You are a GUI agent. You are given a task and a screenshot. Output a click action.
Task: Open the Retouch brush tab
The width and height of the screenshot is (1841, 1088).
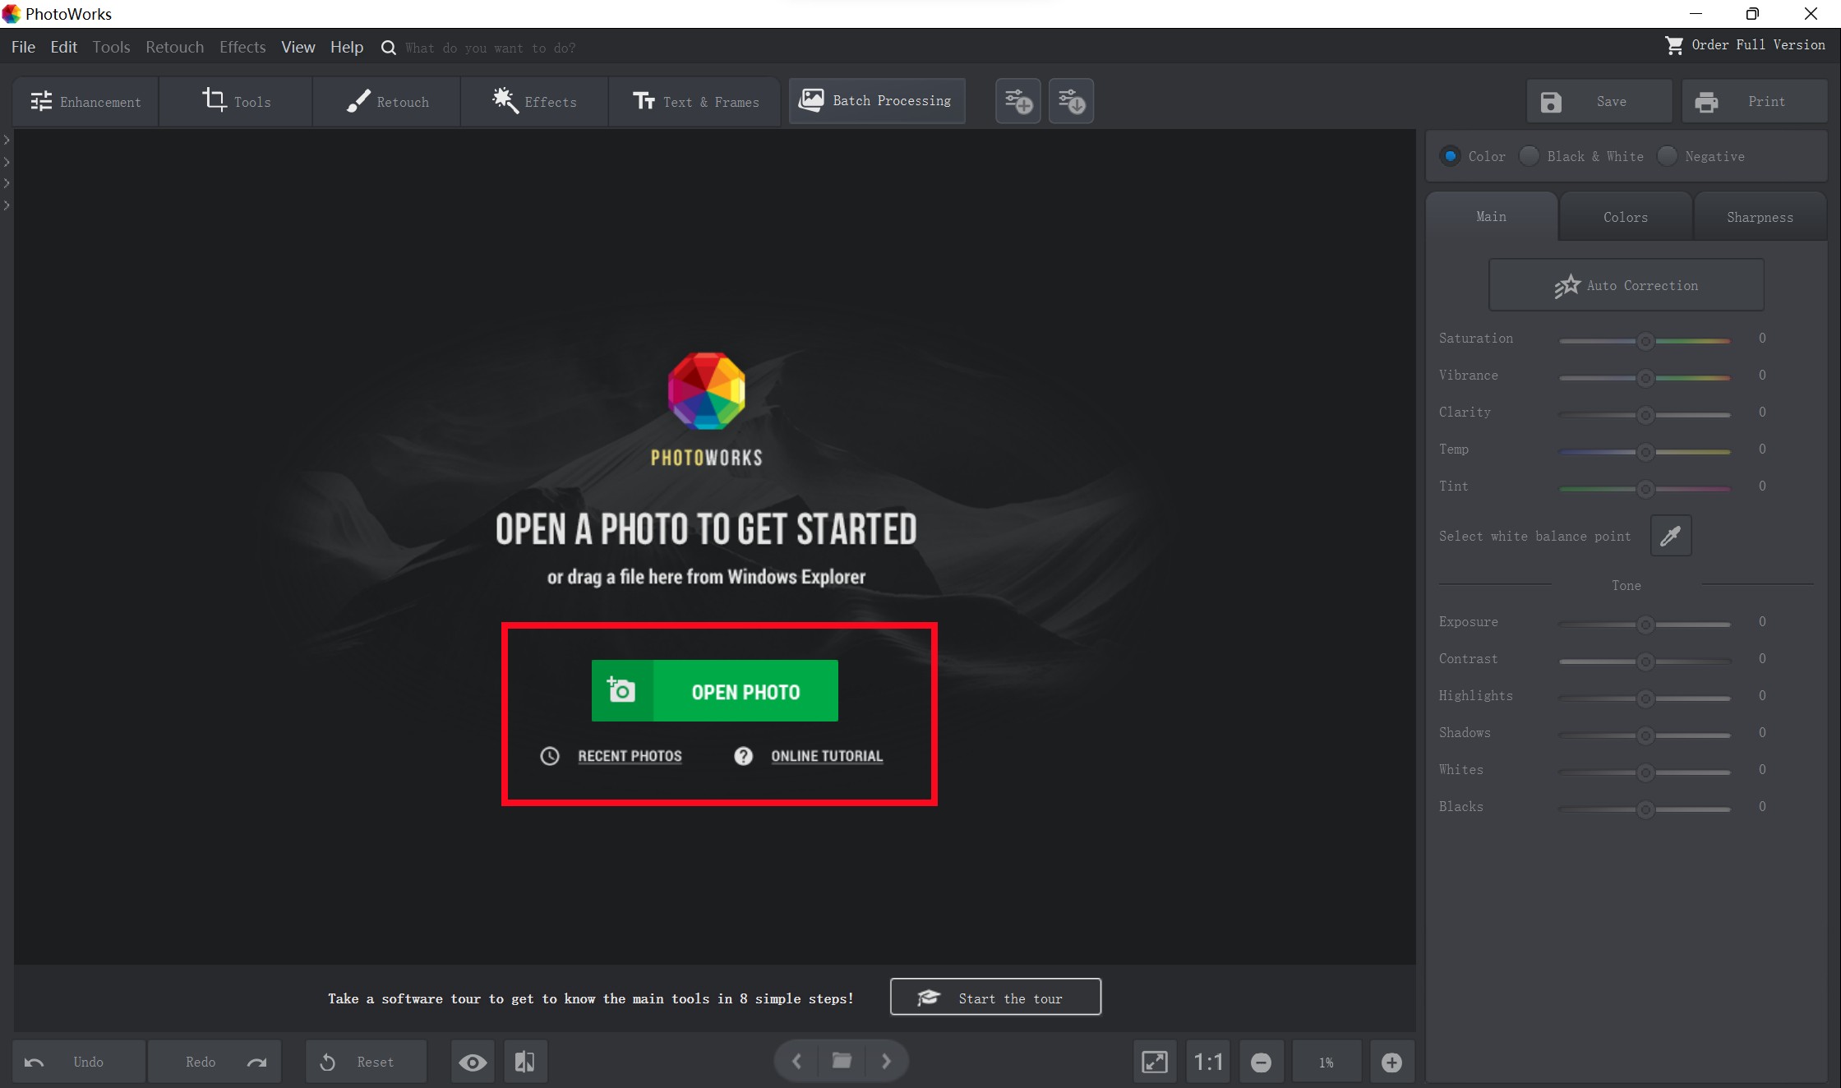(x=386, y=102)
